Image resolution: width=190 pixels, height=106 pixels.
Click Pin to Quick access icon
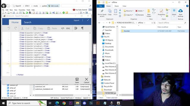102,13
